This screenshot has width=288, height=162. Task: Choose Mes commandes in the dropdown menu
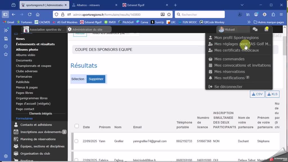pyautogui.click(x=229, y=59)
